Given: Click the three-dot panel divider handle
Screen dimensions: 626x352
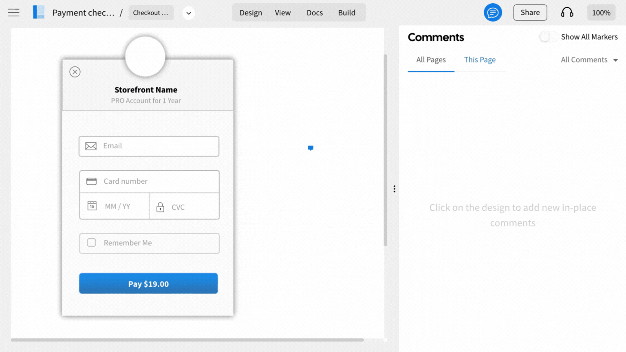Looking at the screenshot, I should (x=394, y=189).
